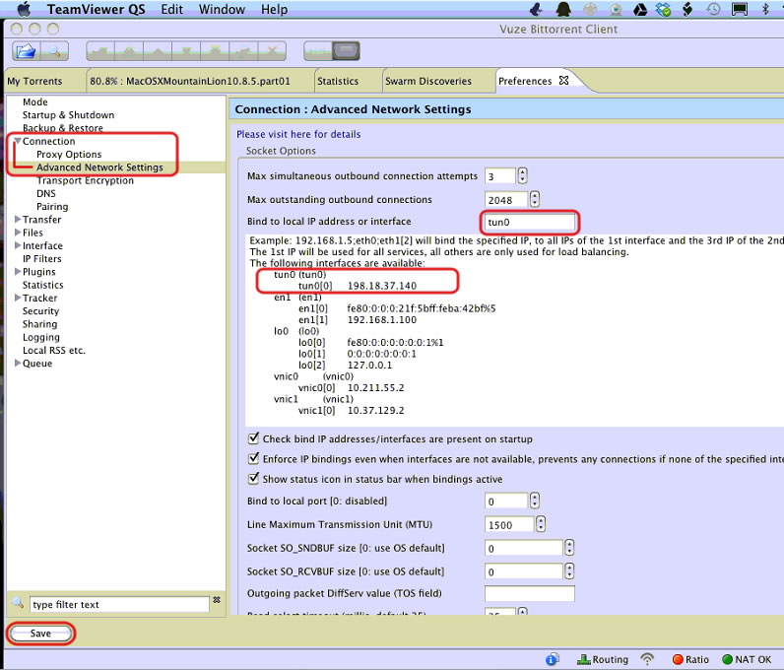The height and width of the screenshot is (670, 784).
Task: Toggle Check bind IP addresses present on startup
Action: (253, 438)
